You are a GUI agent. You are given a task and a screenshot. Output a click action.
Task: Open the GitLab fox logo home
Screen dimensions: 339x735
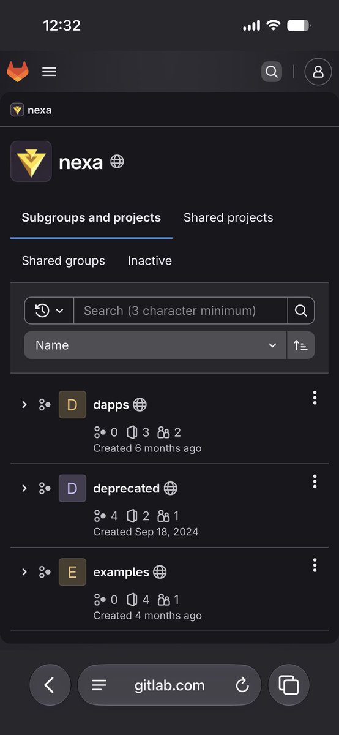point(18,72)
